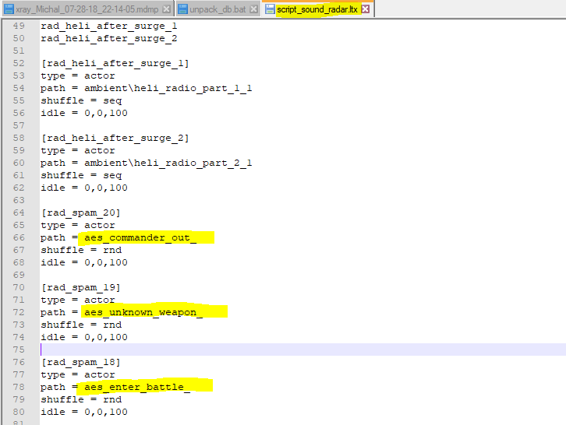Viewport: 566px width, 425px height.
Task: Click 'idle = 0,0,100' on line 62
Action: coord(84,188)
